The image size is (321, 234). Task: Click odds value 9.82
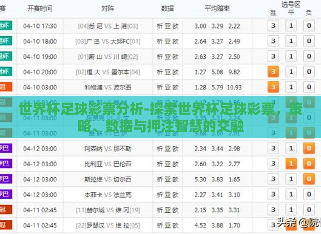click(234, 72)
